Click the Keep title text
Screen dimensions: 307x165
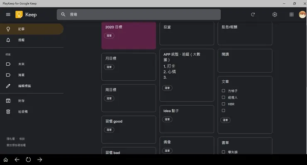[x=31, y=15]
